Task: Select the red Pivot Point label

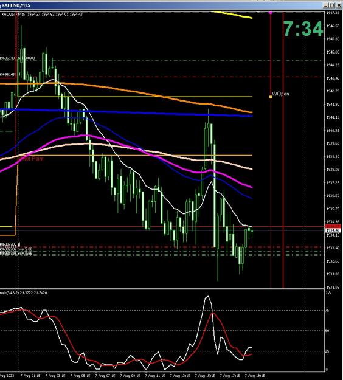Action: pos(32,159)
